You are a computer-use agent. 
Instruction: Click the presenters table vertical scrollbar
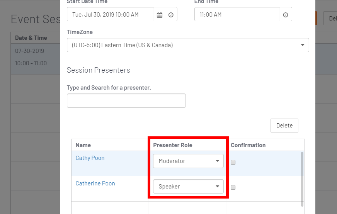point(302,179)
